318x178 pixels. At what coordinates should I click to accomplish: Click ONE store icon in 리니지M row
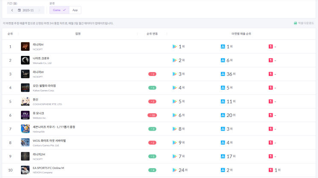click(x=270, y=47)
